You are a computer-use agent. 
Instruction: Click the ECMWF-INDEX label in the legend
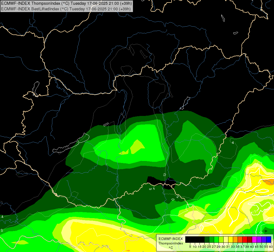click(170, 239)
